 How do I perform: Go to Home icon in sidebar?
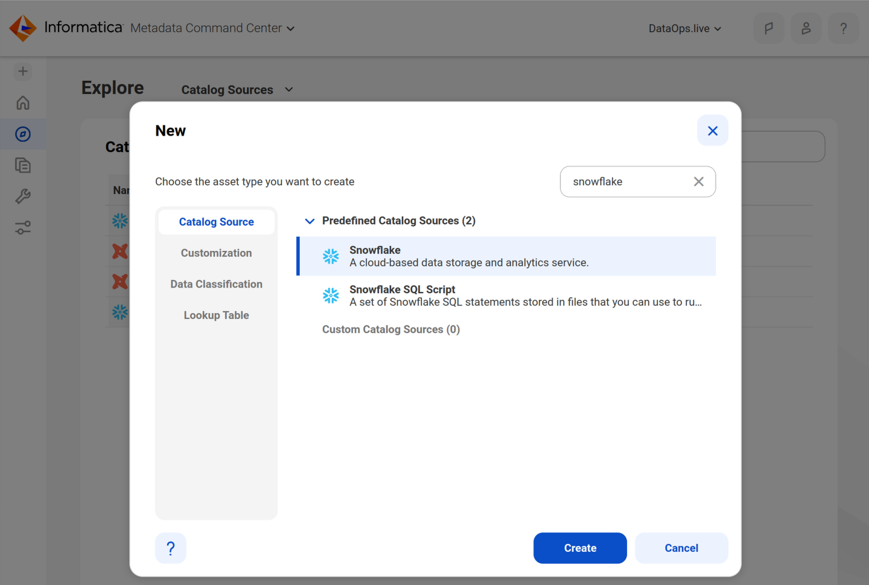coord(23,103)
